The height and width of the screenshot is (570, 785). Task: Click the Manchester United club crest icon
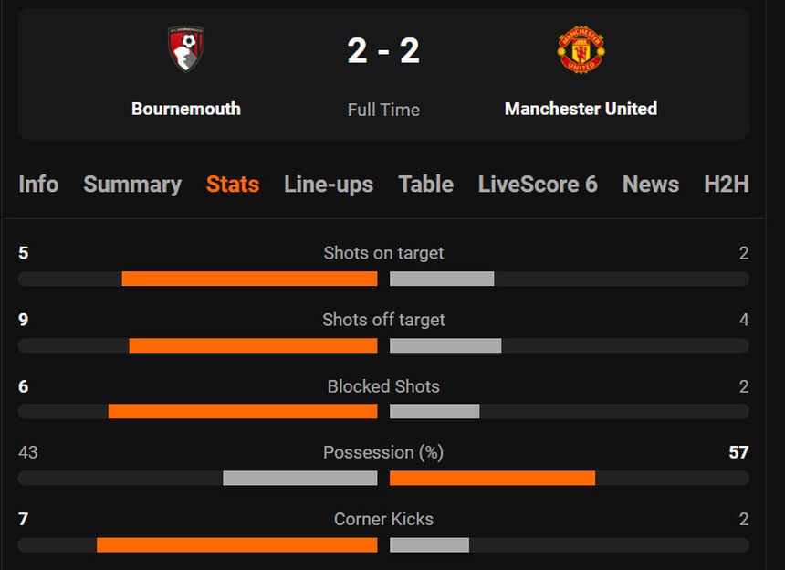coord(581,49)
